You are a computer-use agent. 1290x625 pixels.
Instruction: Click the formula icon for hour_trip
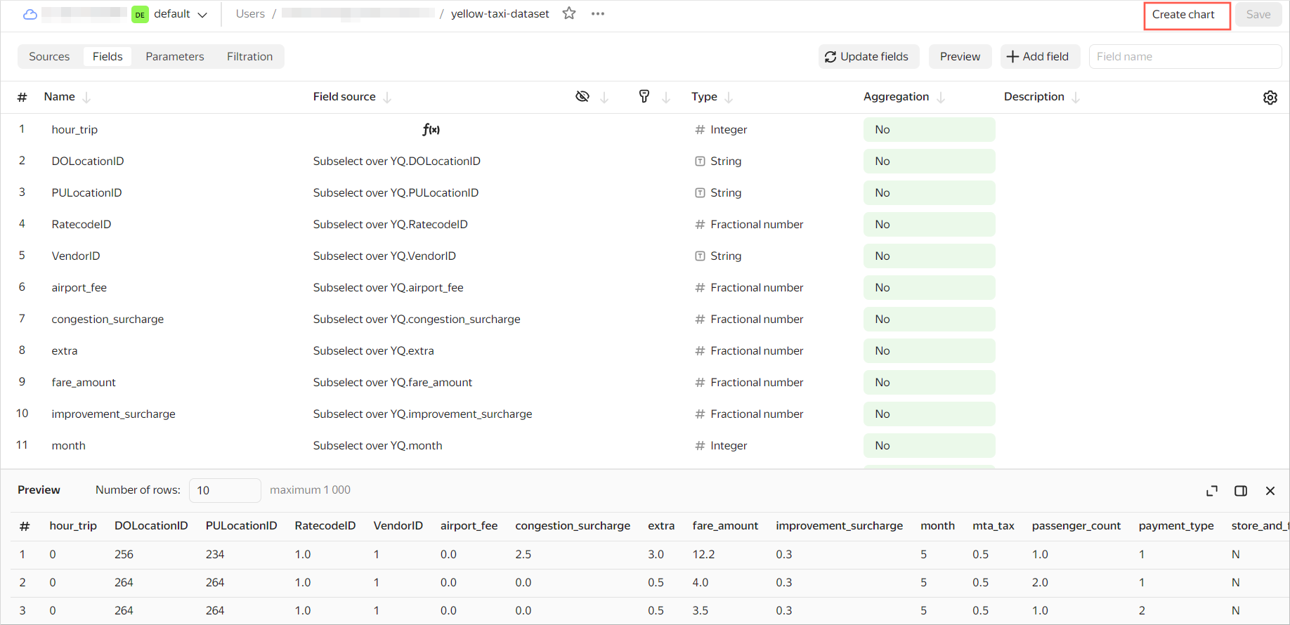point(431,129)
